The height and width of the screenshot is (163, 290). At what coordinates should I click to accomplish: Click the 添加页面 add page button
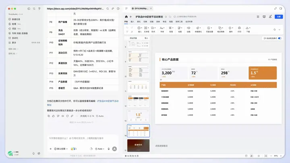[x=133, y=38]
